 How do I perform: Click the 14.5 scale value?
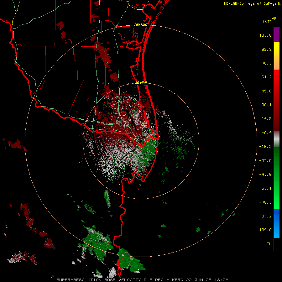pos(267,119)
